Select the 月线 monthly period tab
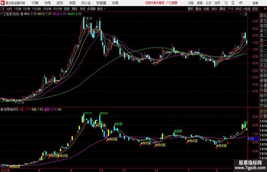The width and height of the screenshot is (267, 172). [82, 9]
